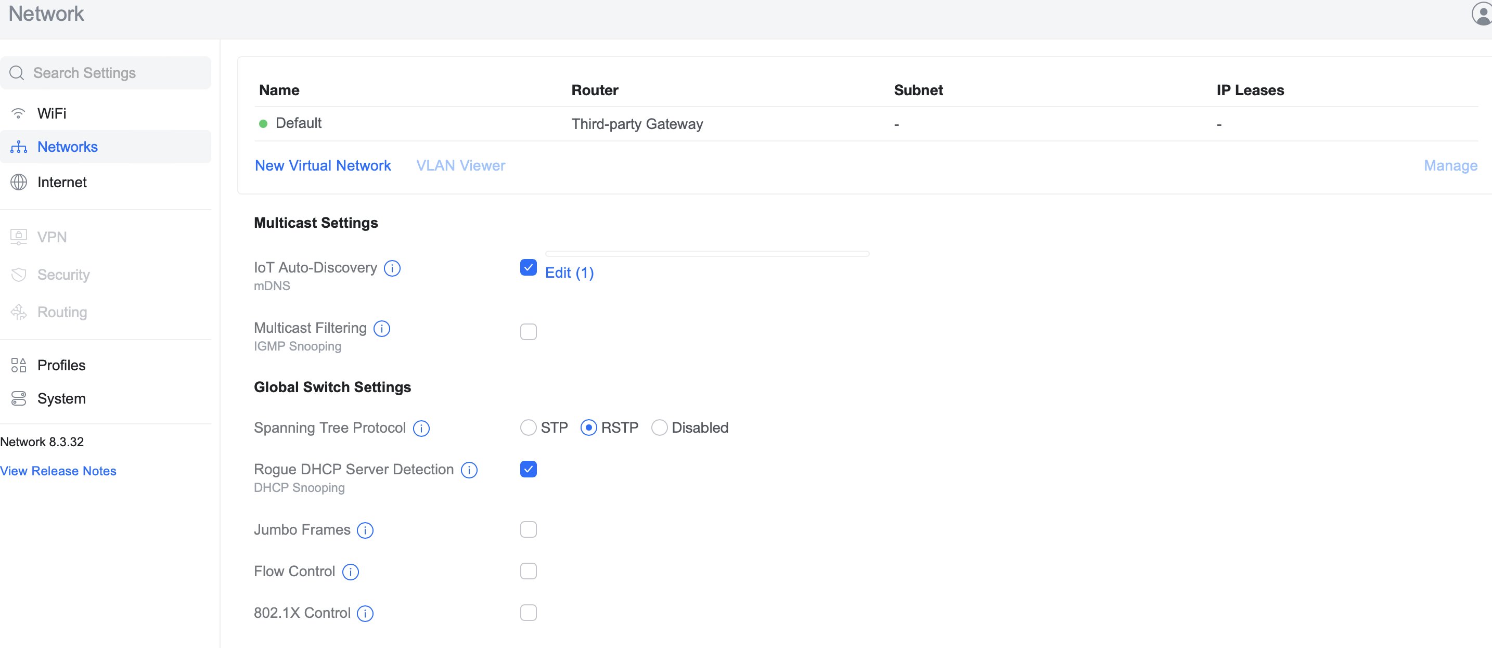Select the STP radio button
The width and height of the screenshot is (1492, 648).
click(528, 428)
